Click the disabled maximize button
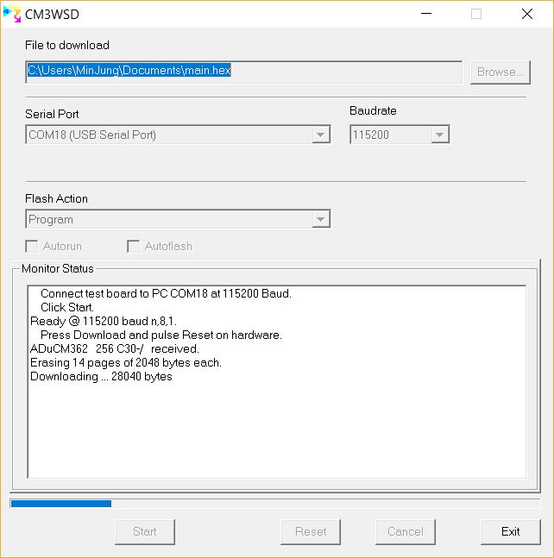This screenshot has width=554, height=558. (476, 14)
